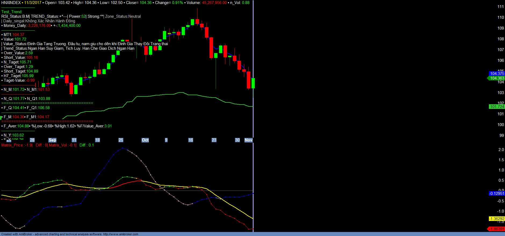
Task: Select the last green candle at the chart's right edge
Action: pyautogui.click(x=253, y=83)
